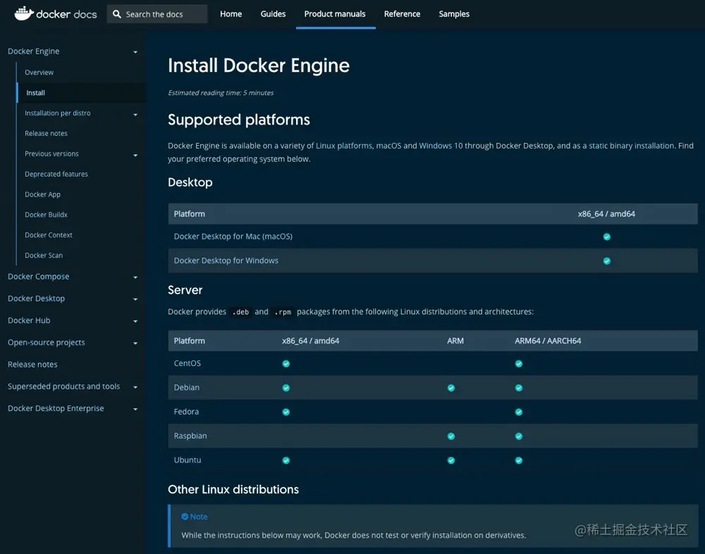Open the Samples page
Image resolution: width=705 pixels, height=554 pixels.
point(453,13)
